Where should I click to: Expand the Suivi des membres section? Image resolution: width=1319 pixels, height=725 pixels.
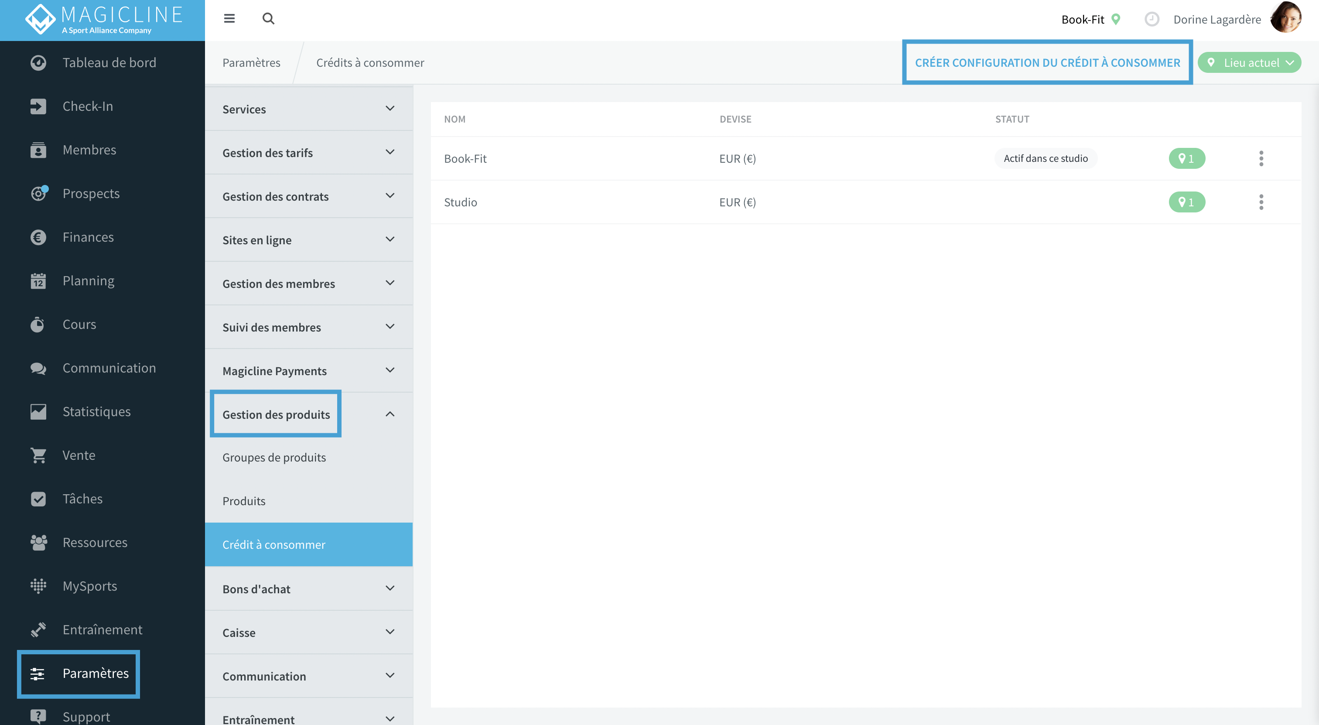309,327
